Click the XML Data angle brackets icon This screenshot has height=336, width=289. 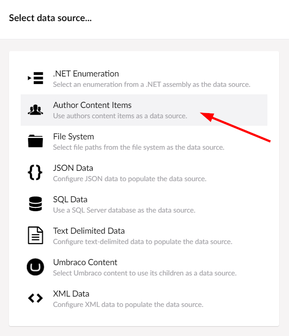pyautogui.click(x=35, y=298)
